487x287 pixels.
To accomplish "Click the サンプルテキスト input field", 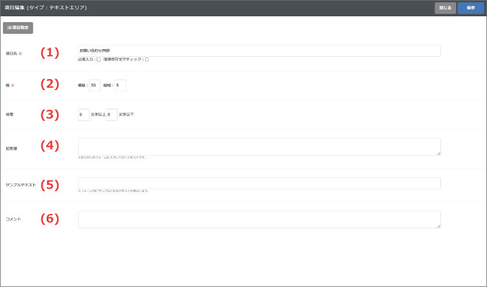I will click(x=259, y=184).
